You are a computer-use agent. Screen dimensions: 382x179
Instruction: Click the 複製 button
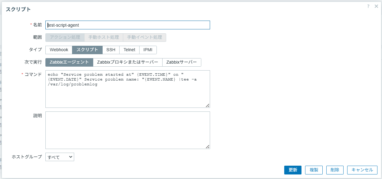click(314, 170)
